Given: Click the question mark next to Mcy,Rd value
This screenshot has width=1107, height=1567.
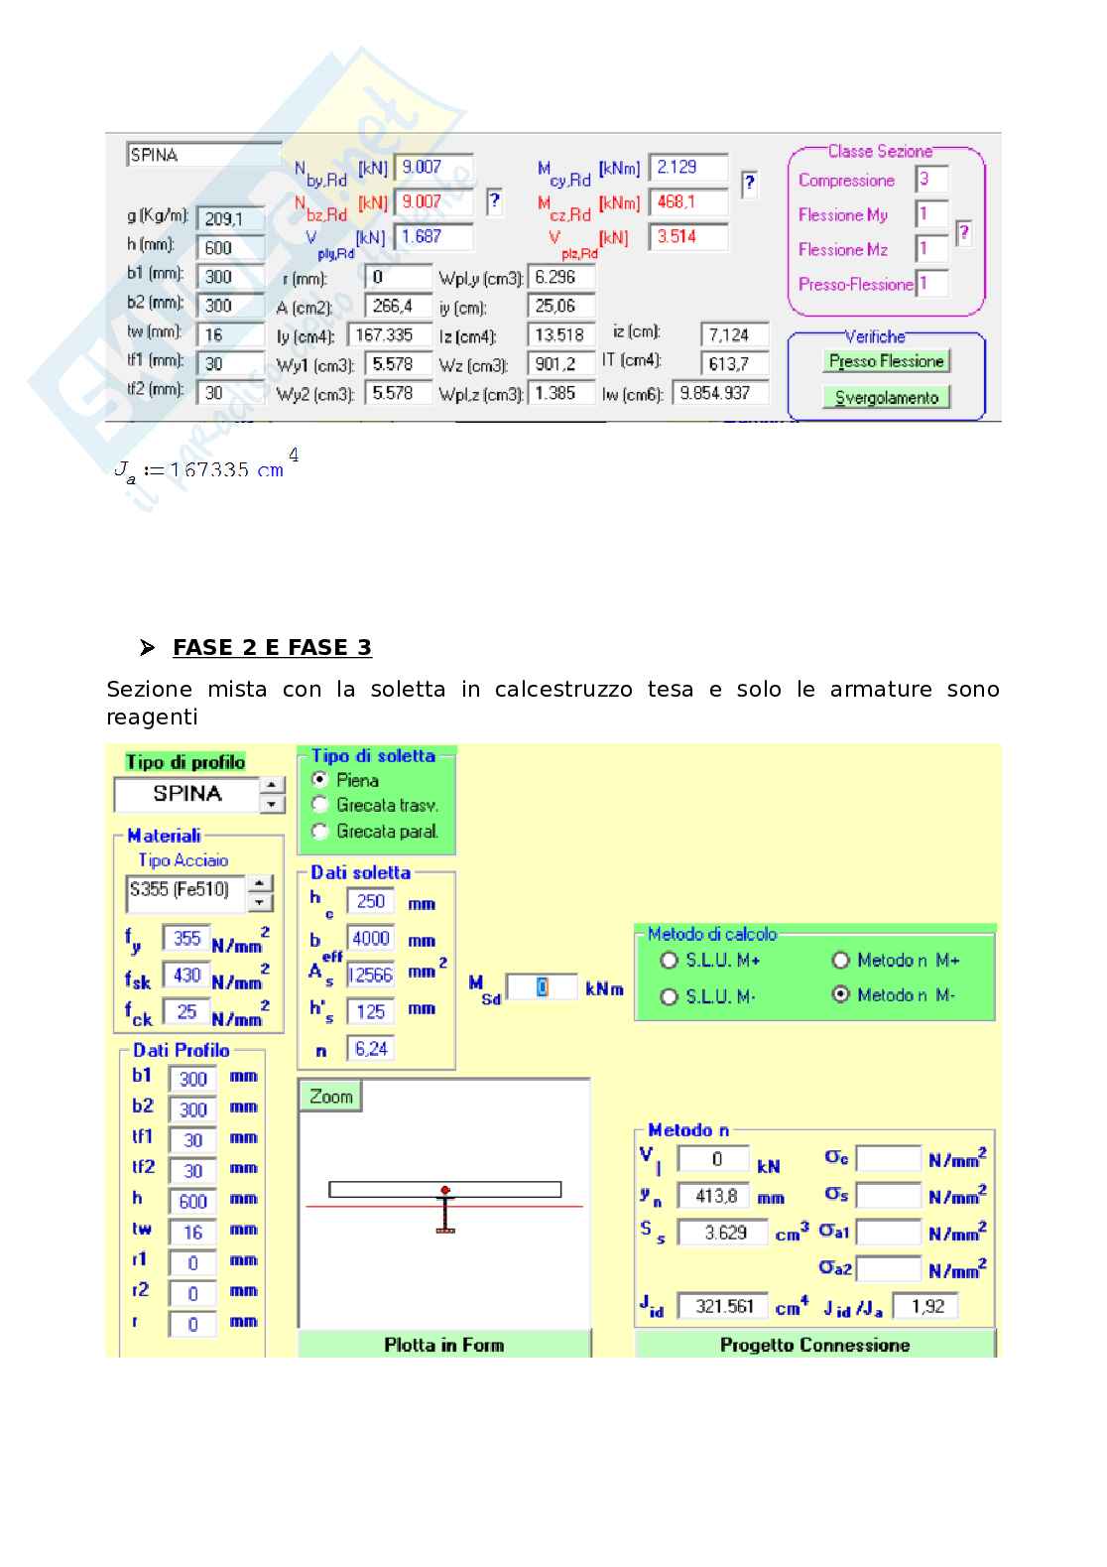Looking at the screenshot, I should pyautogui.click(x=750, y=183).
